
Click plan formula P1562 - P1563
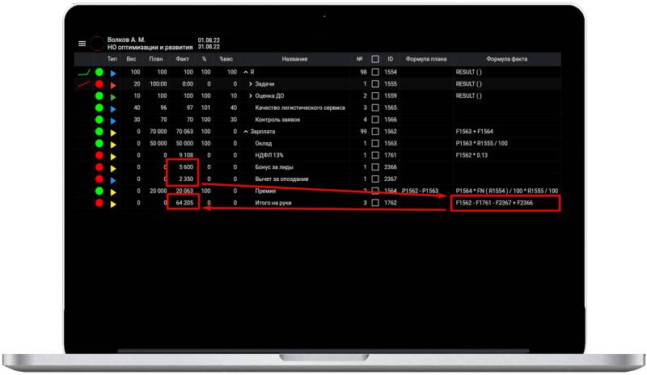[x=420, y=191]
